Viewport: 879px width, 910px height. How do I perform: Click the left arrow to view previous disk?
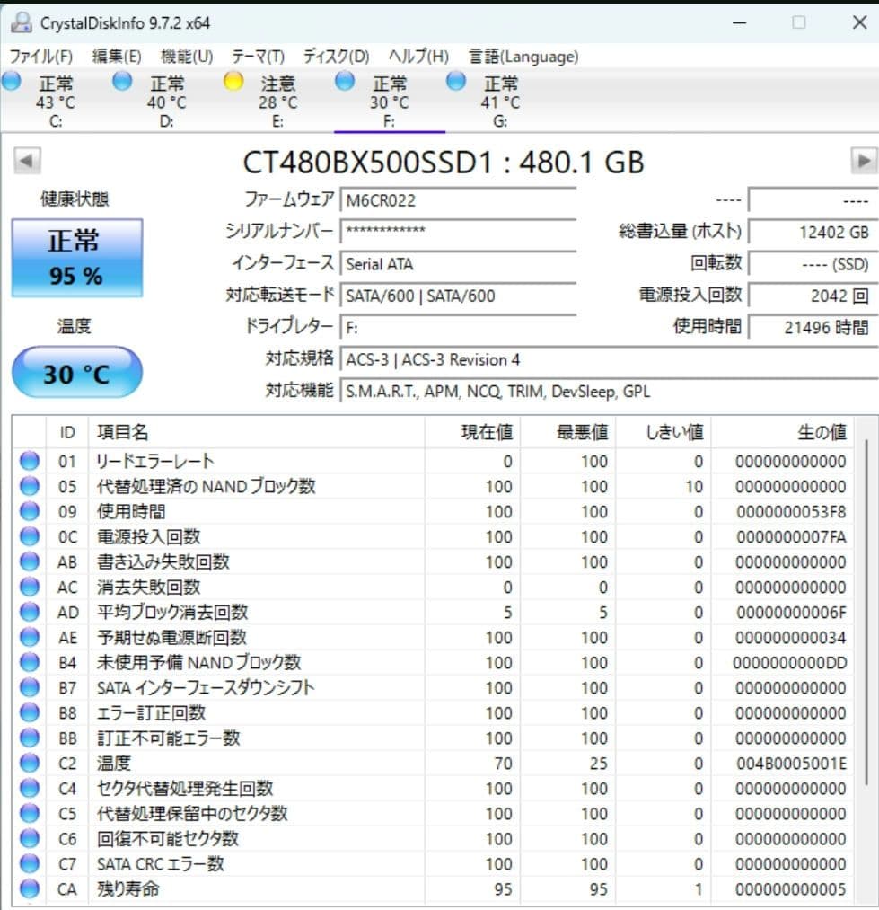pyautogui.click(x=26, y=159)
